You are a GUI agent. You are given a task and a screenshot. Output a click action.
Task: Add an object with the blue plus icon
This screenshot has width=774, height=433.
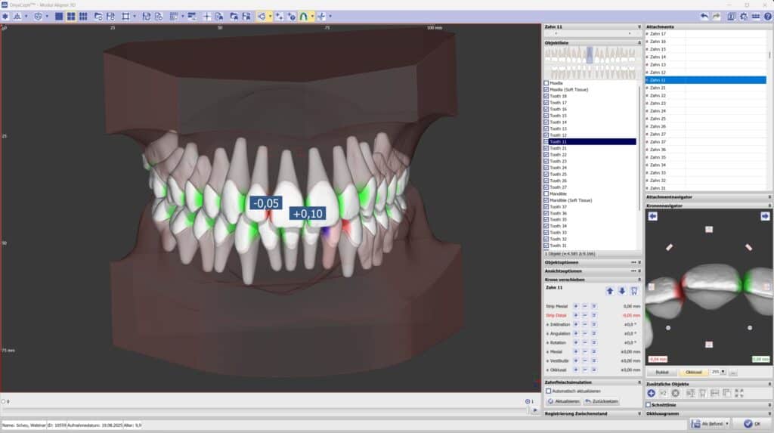point(652,393)
